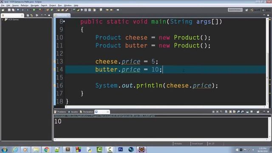
Task: Open the Source menu
Action: [15, 6]
